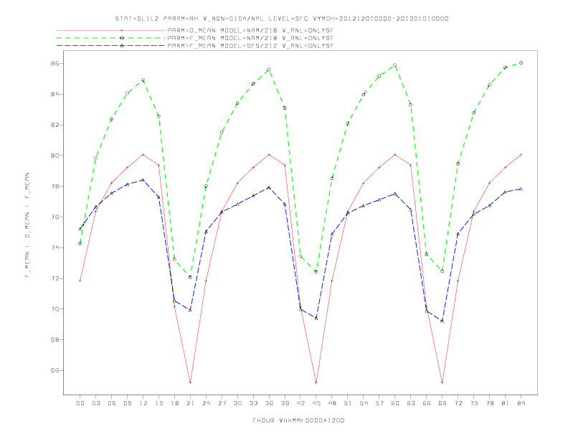Click red plus data point at hour 45
This screenshot has width=568, height=439.
[316, 382]
